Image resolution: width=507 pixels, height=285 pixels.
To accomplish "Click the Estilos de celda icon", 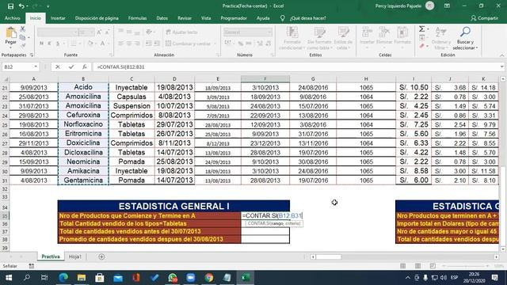I will coord(343,32).
